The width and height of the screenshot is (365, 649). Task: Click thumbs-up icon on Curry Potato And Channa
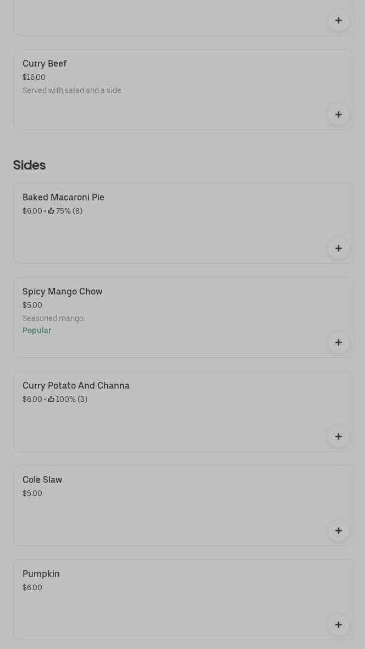[51, 399]
